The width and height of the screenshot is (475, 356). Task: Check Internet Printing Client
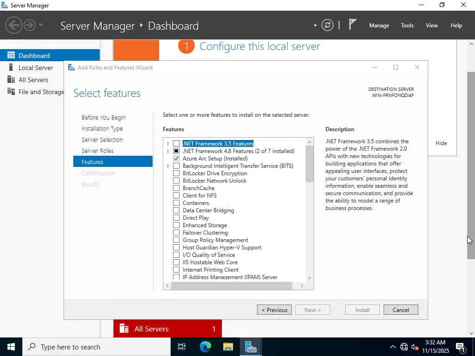click(176, 269)
